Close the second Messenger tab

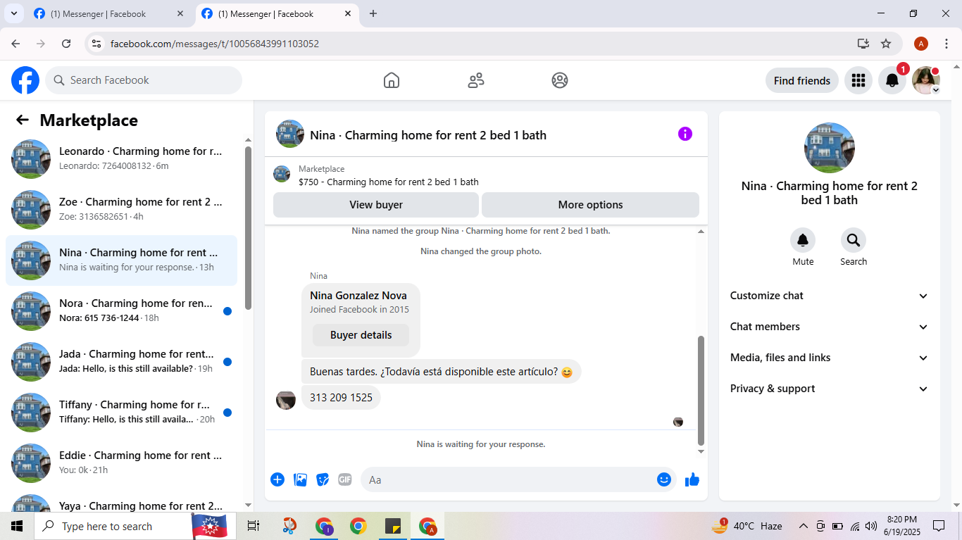tap(348, 13)
